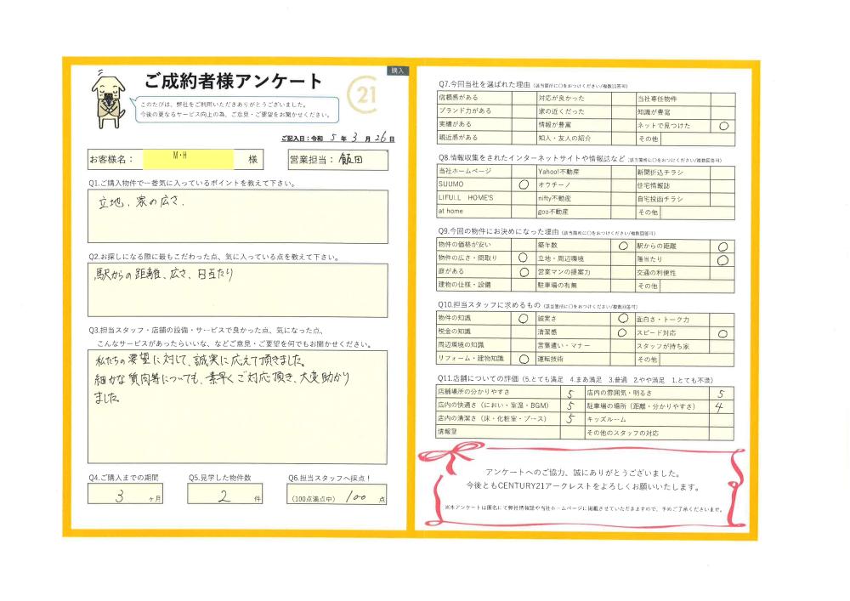
Task: Click the dog mascot illustration
Action: [109, 99]
